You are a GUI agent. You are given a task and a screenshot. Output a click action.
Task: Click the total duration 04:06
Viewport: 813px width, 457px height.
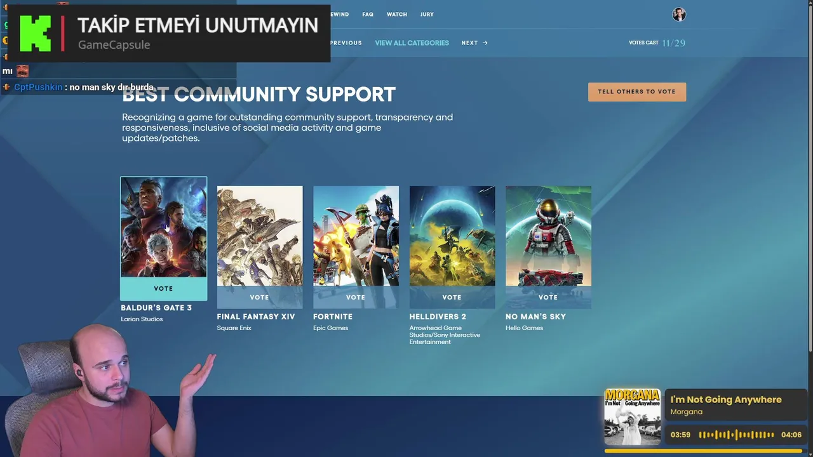(x=791, y=435)
